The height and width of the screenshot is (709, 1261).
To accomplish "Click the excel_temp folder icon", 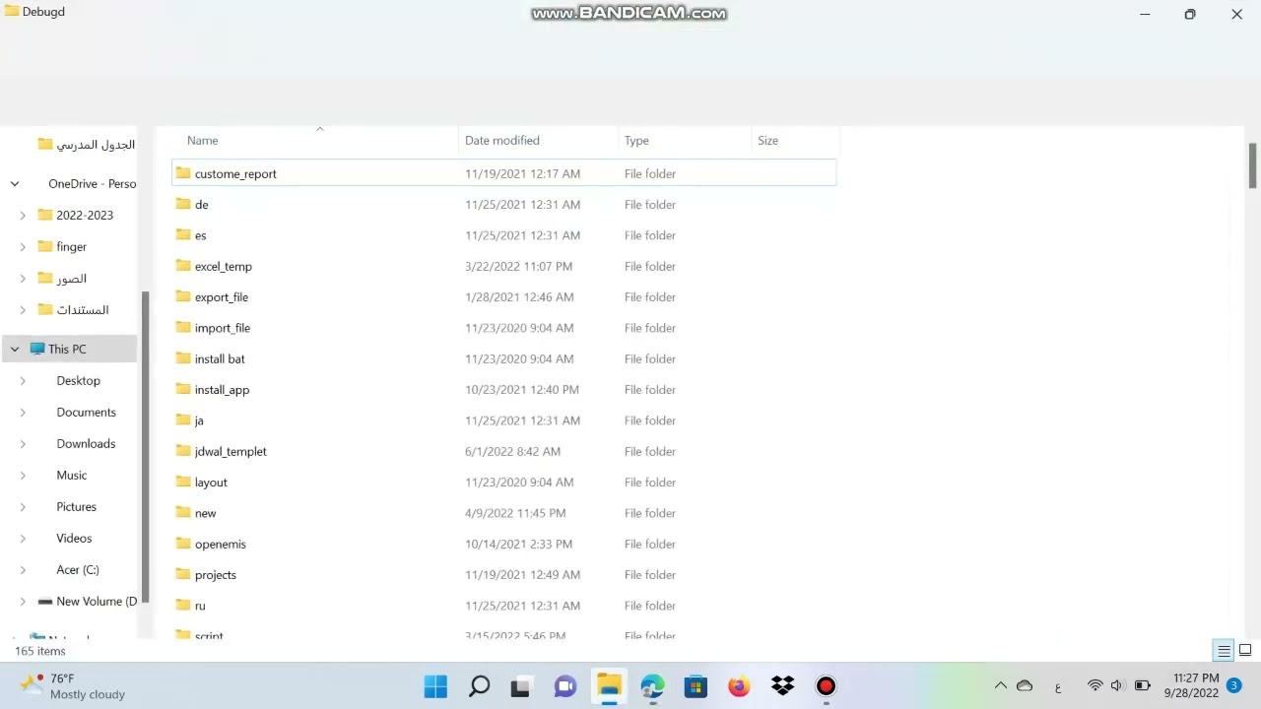I will click(182, 266).
